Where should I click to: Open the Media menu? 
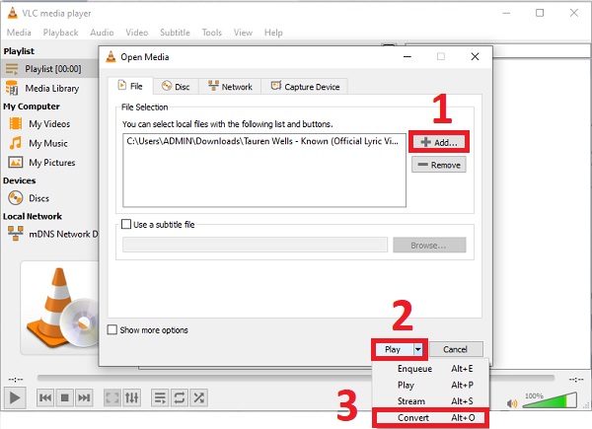point(19,33)
